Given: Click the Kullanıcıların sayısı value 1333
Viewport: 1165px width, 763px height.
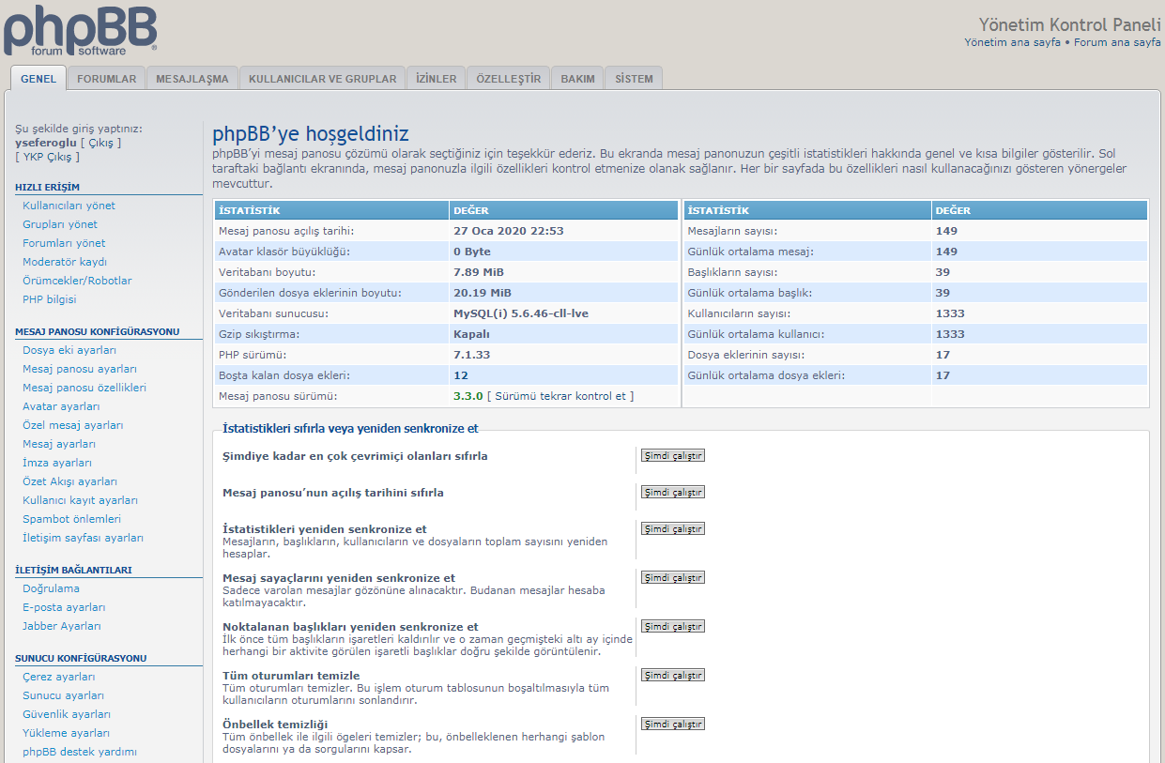Looking at the screenshot, I should tap(950, 313).
